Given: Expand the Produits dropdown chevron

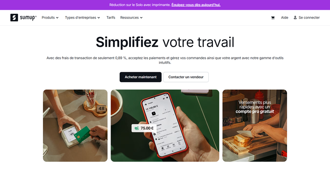Looking at the screenshot, I should (57, 18).
